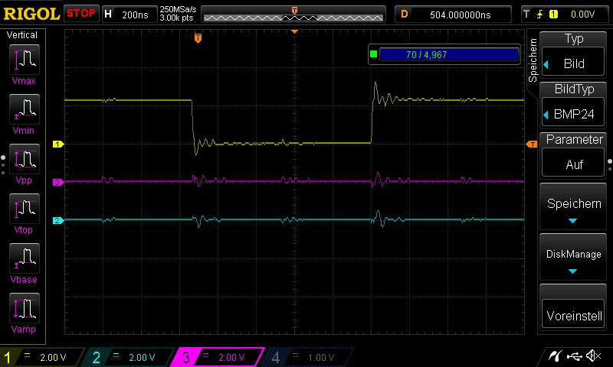Toggle the speaker sound icon
Image resolution: width=613 pixels, height=367 pixels.
click(x=592, y=356)
